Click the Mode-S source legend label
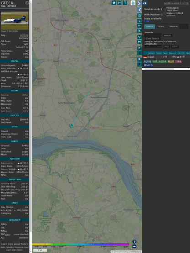 (148, 65)
